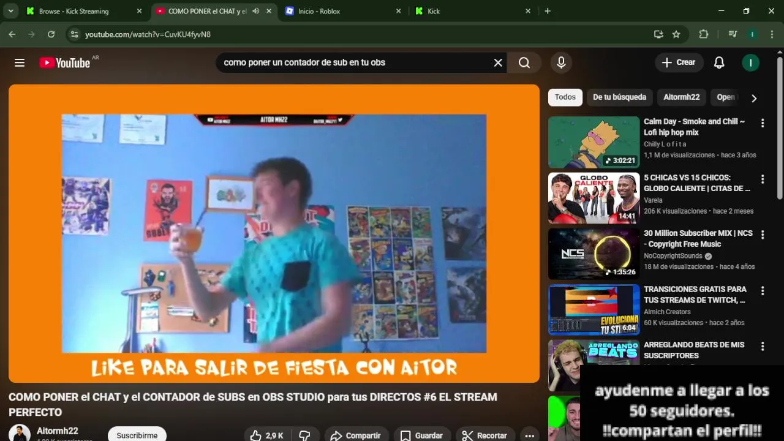
Task: View site information icon in address bar
Action: click(x=74, y=34)
